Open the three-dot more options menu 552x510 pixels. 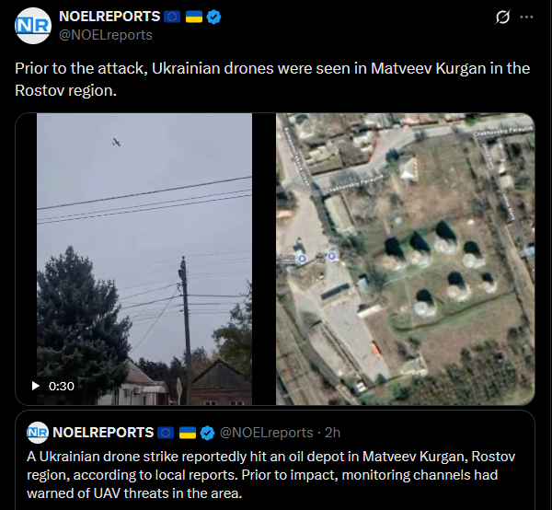pos(526,17)
